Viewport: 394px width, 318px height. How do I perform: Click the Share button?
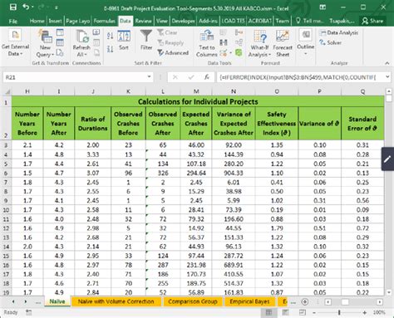point(372,21)
